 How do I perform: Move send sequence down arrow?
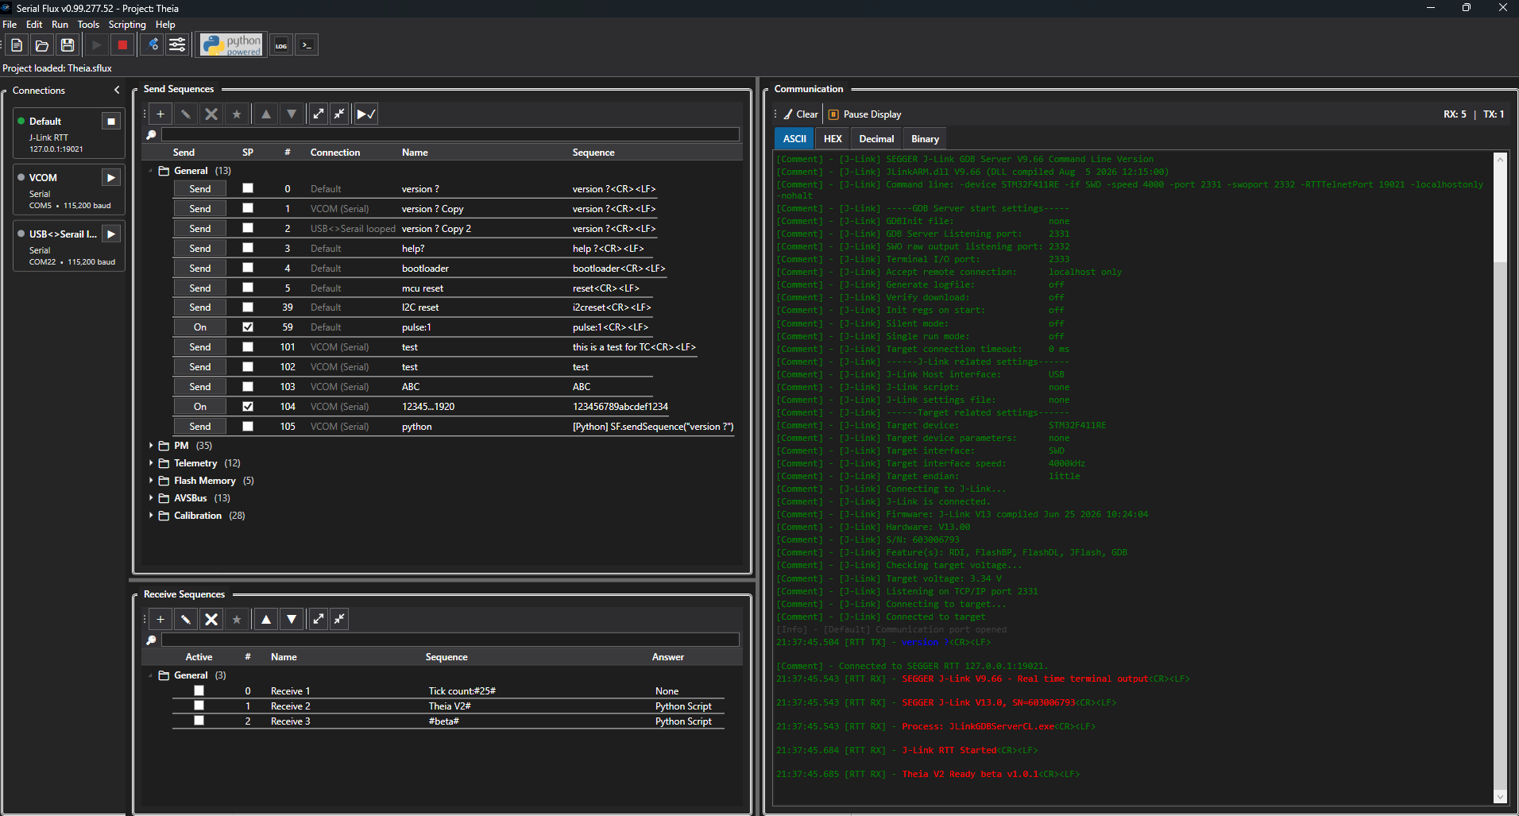[x=292, y=114]
